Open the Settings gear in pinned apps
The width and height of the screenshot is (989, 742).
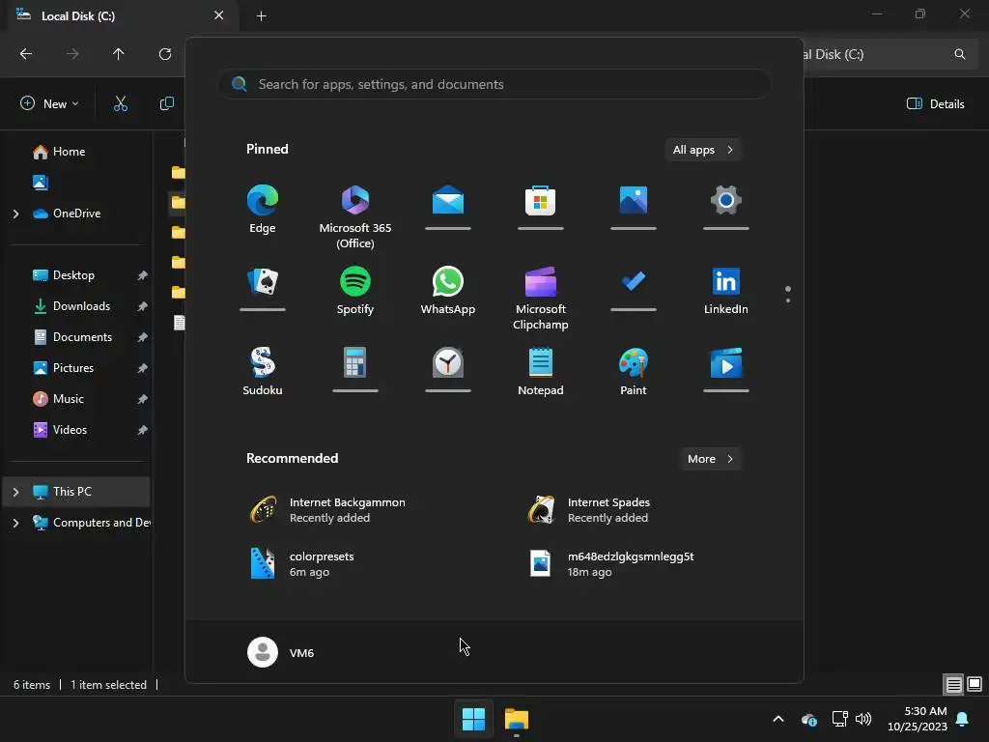(726, 201)
